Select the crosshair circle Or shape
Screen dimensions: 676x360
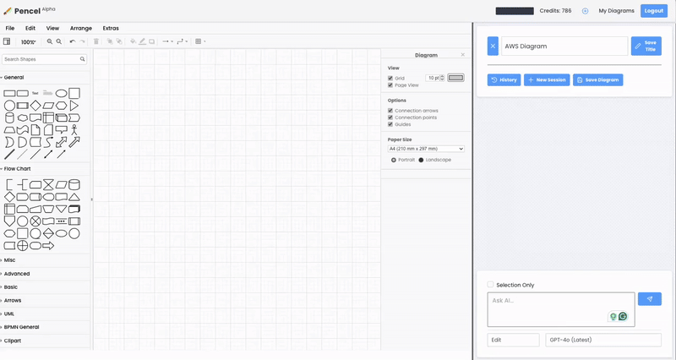coord(23,246)
